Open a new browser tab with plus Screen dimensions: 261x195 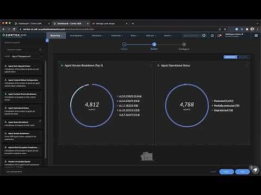133,23
